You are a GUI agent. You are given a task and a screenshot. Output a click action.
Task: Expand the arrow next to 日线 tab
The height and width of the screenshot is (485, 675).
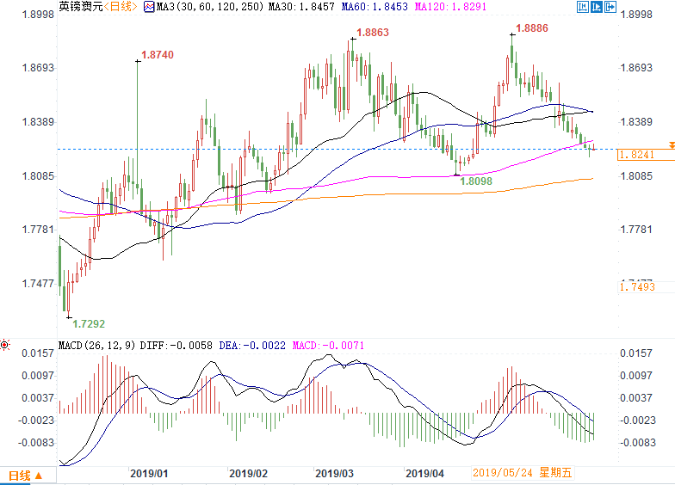[40, 475]
